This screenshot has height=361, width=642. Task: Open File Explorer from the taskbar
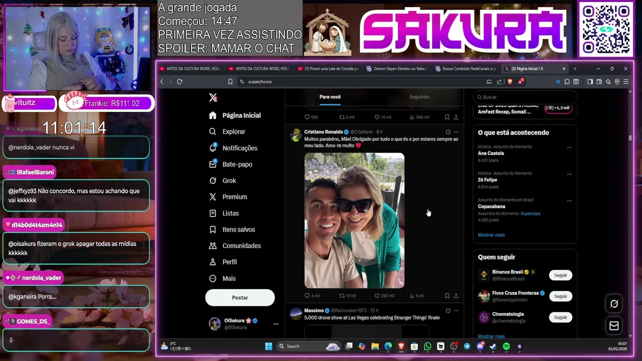[x=375, y=346]
